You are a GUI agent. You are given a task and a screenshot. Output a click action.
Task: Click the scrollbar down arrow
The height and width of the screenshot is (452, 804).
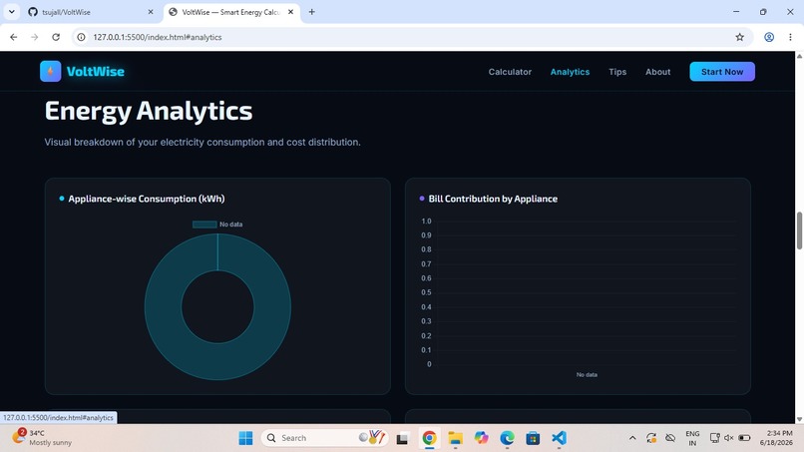799,419
